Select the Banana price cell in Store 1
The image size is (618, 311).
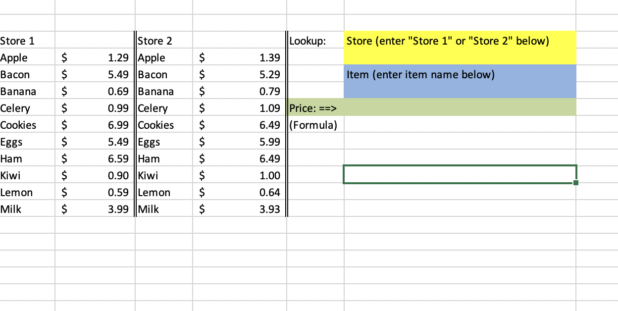[94, 91]
